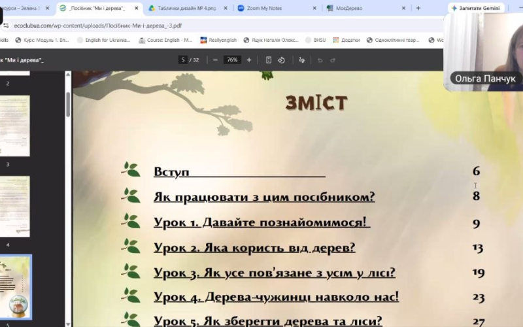
Task: Focus the ecoclubua.com address bar URL
Action: [97, 26]
